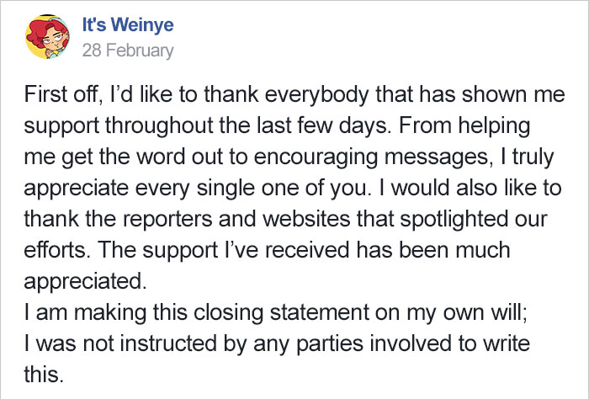Open the 28 February post timestamp

pos(128,51)
